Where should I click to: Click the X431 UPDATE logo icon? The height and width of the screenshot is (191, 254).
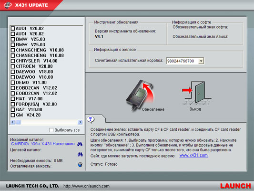tap(8, 5)
